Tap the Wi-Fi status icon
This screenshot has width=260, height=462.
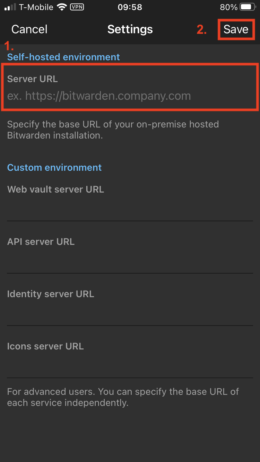62,7
